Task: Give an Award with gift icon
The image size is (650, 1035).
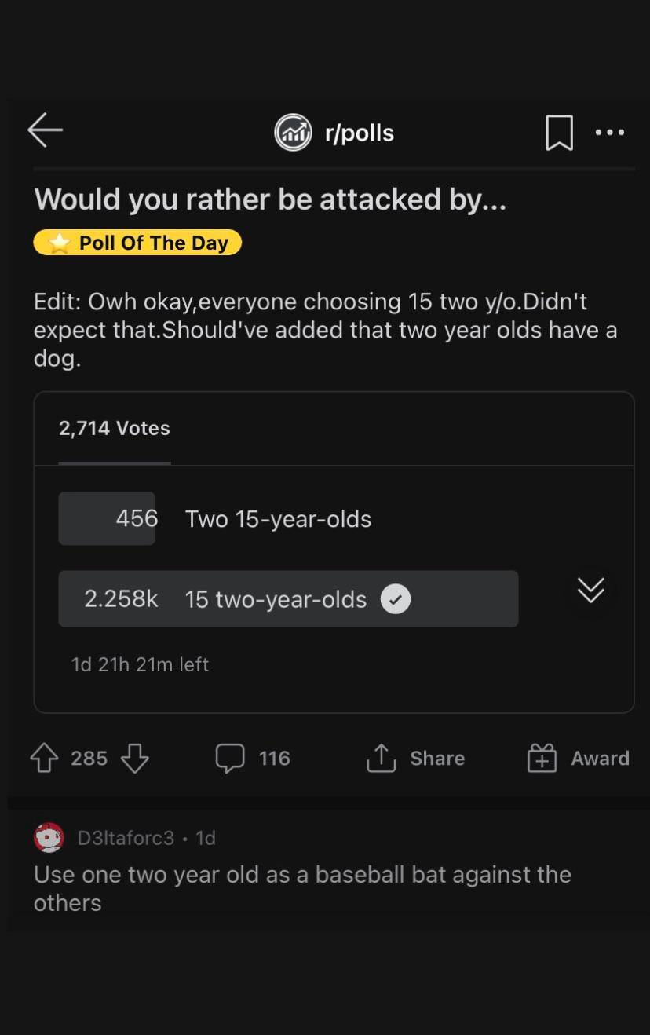Action: coord(542,758)
